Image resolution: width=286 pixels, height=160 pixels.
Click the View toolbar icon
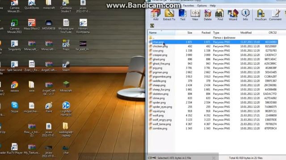[x=195, y=15]
